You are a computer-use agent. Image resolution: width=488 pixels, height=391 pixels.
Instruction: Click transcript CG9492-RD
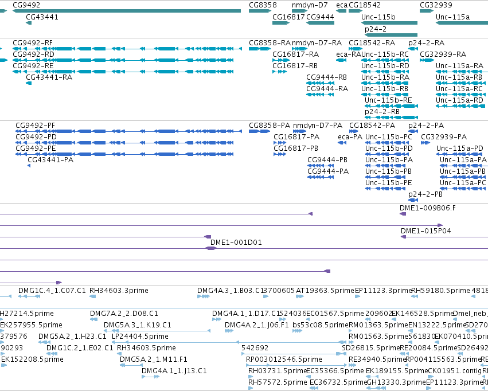pyautogui.click(x=33, y=54)
